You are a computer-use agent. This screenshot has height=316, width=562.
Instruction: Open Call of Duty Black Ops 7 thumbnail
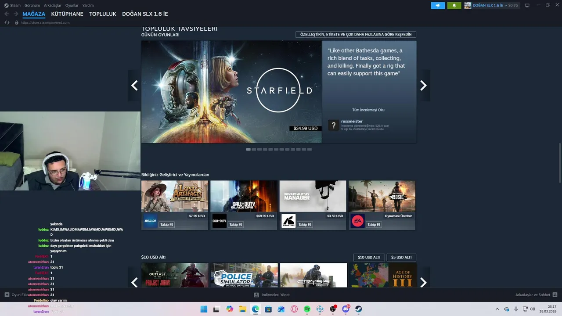(x=244, y=196)
